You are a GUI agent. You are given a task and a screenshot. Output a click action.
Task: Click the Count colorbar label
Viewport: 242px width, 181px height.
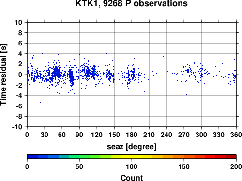click(132, 178)
